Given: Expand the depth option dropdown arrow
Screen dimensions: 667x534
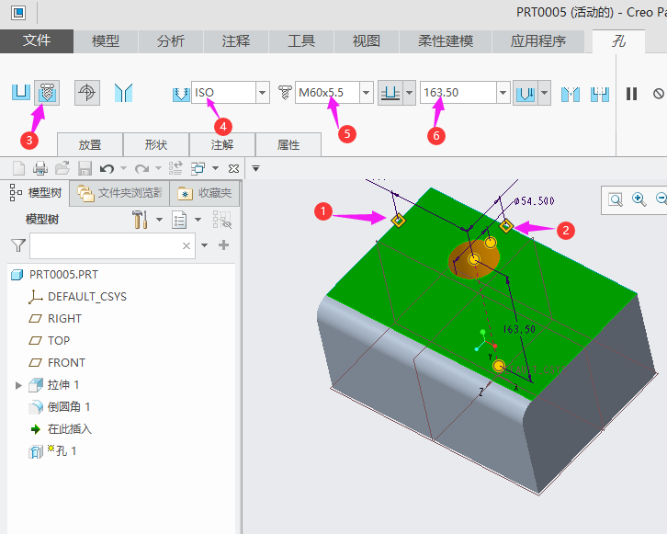Looking at the screenshot, I should (x=409, y=92).
